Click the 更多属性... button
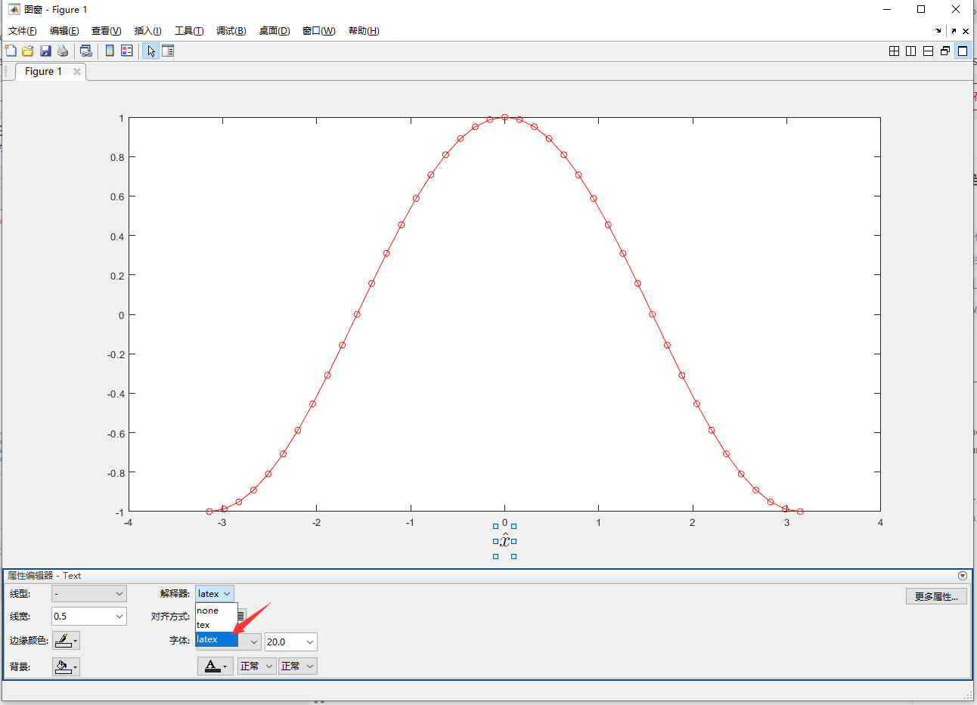Viewport: 977px width, 705px height. click(x=936, y=596)
